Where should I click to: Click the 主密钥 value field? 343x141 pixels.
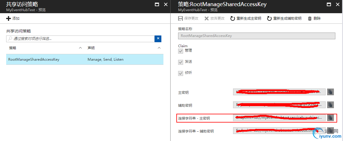click(x=279, y=92)
